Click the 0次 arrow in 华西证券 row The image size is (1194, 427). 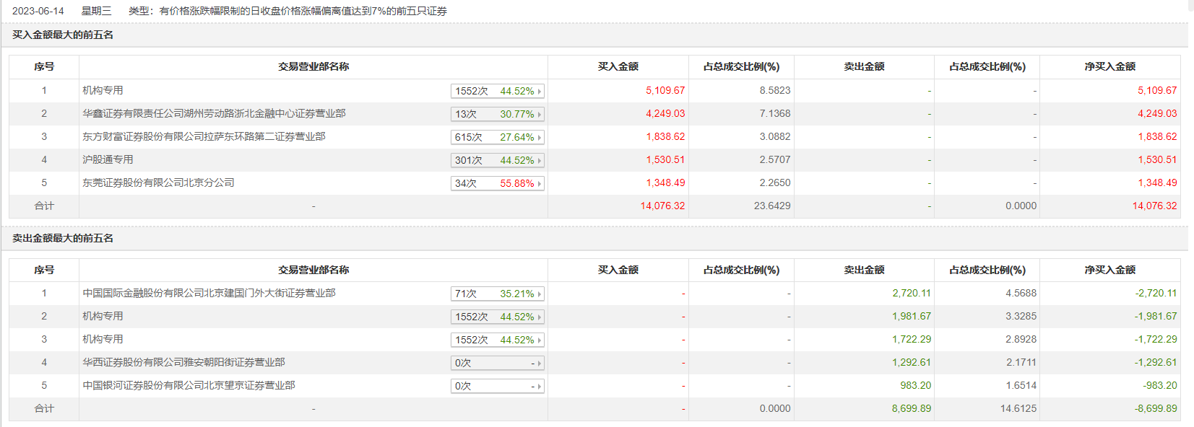539,364
